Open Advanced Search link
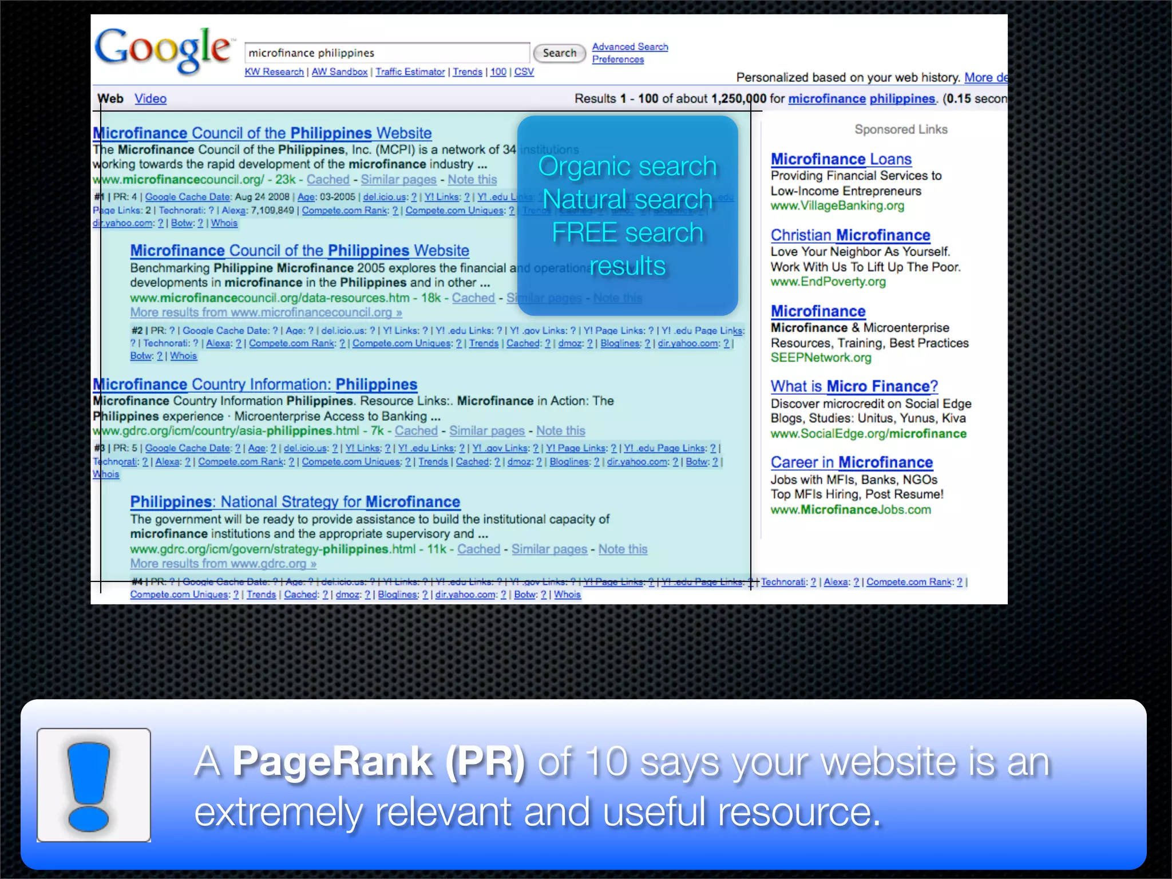 tap(629, 46)
